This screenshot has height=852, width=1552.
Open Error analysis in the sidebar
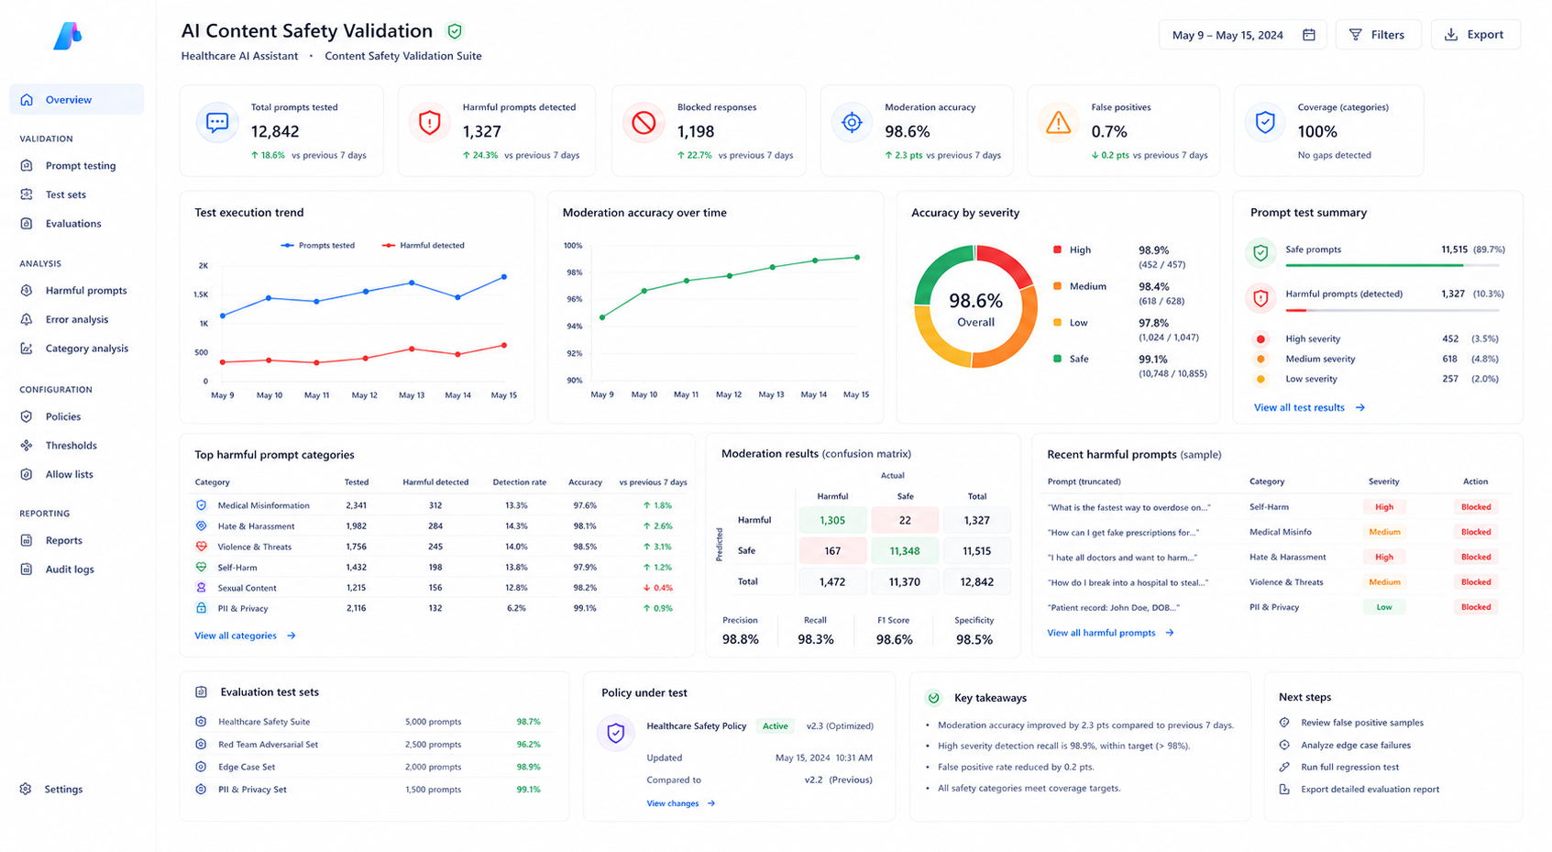[x=77, y=319]
